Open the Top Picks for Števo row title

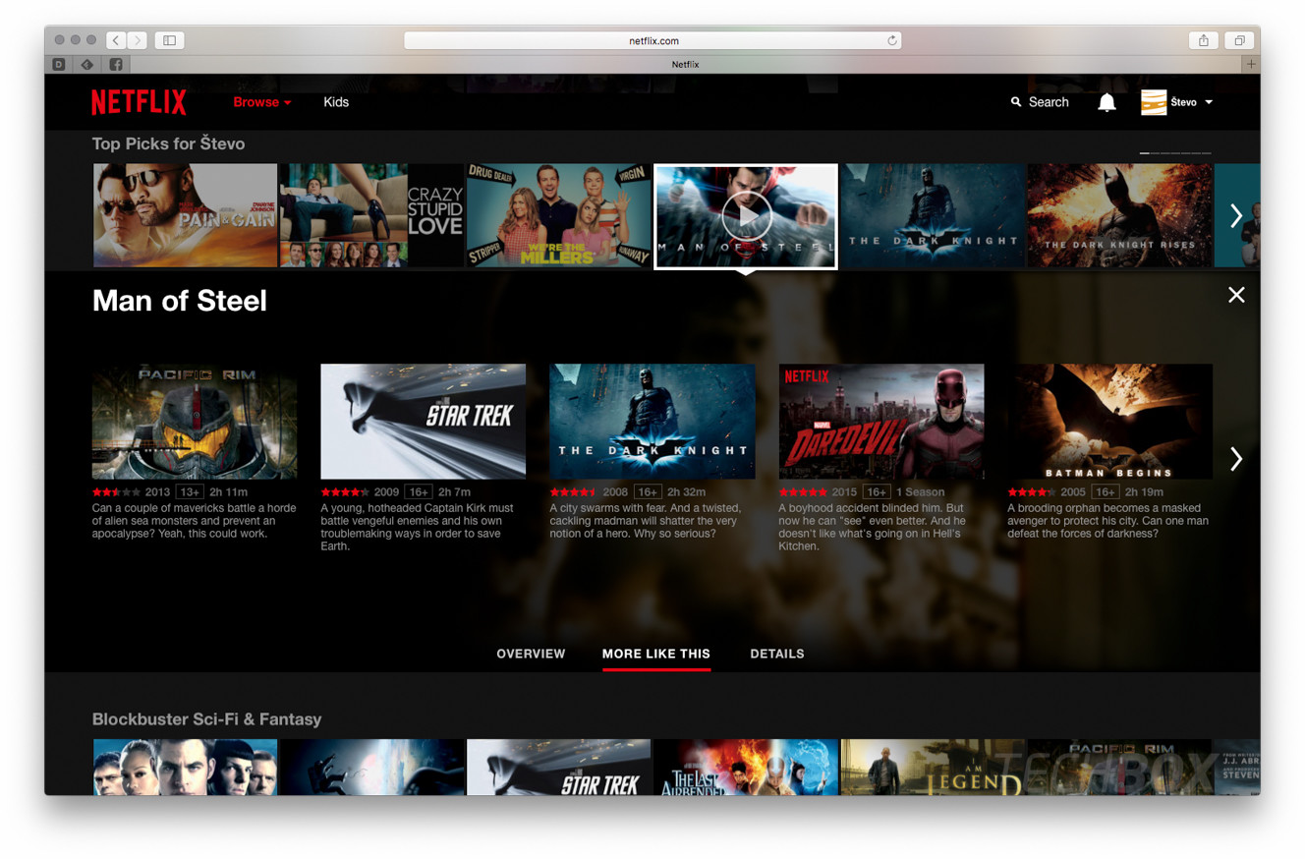(169, 143)
